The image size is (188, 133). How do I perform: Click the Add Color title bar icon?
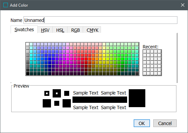click(6, 5)
